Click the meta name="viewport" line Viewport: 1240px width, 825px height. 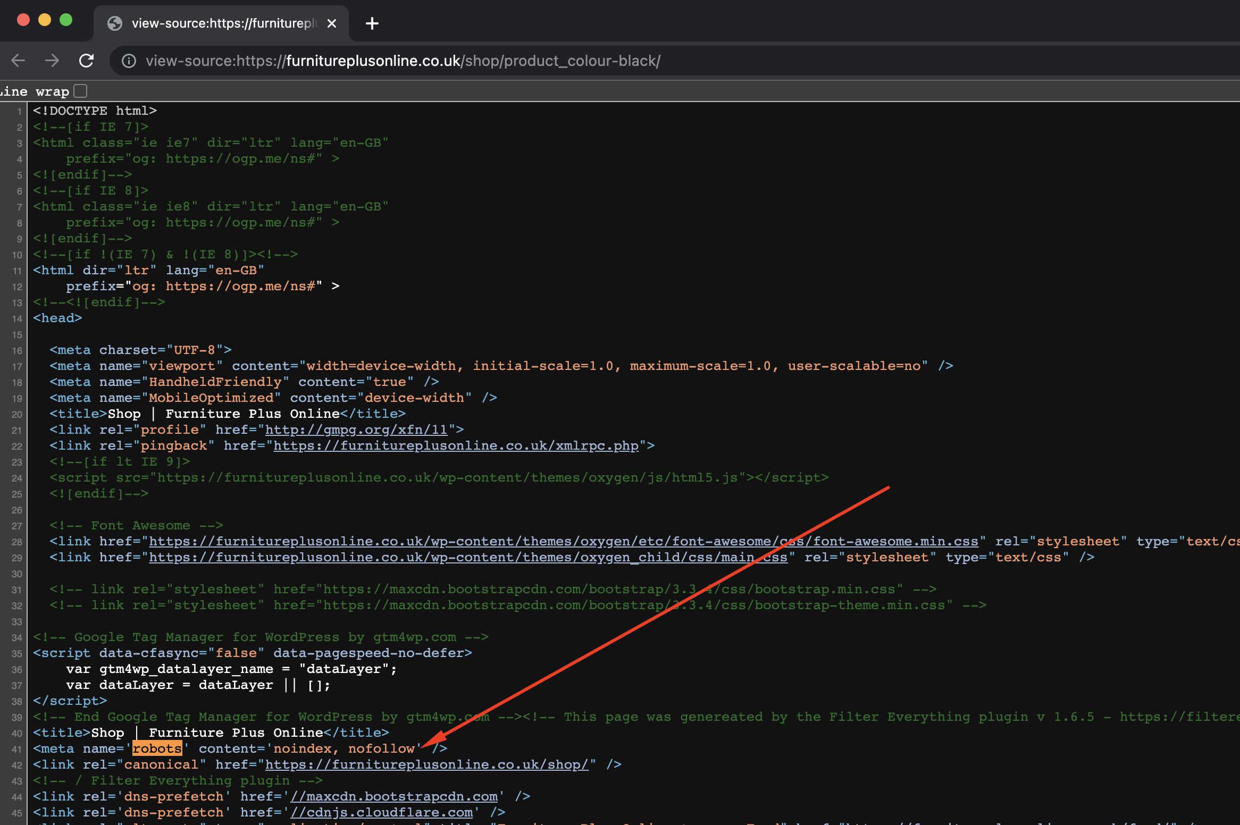tap(501, 366)
